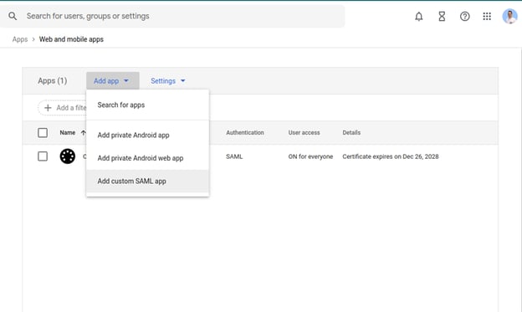Check the box for the SAML app row
This screenshot has width=522, height=312.
click(x=43, y=156)
